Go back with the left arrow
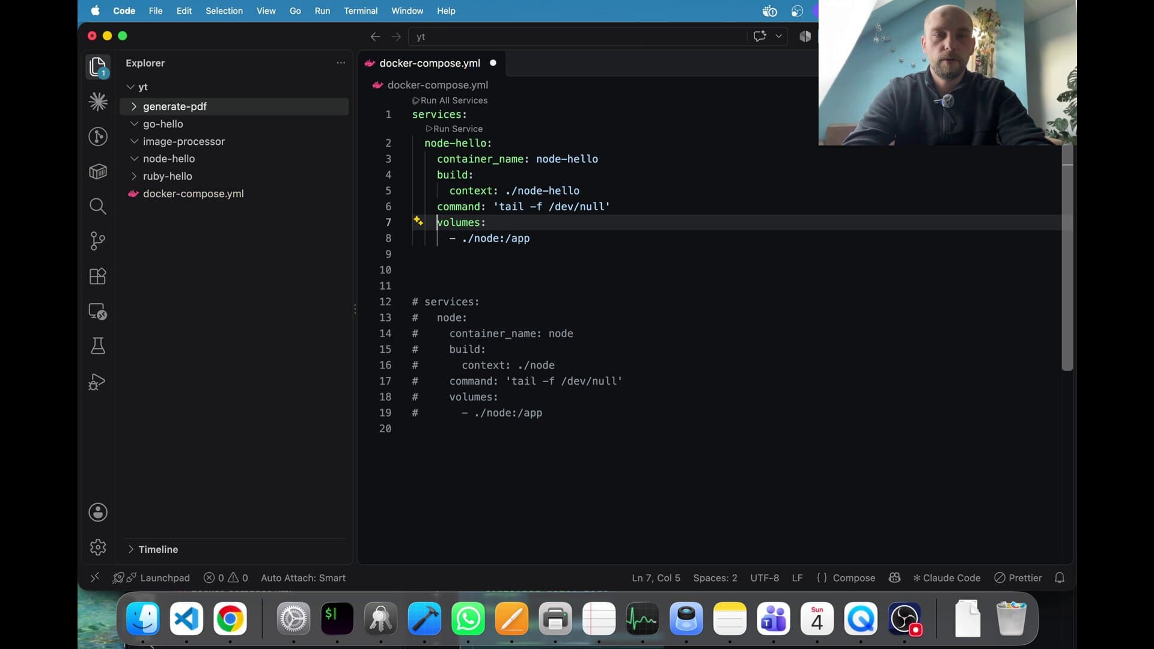This screenshot has width=1154, height=649. click(x=375, y=37)
